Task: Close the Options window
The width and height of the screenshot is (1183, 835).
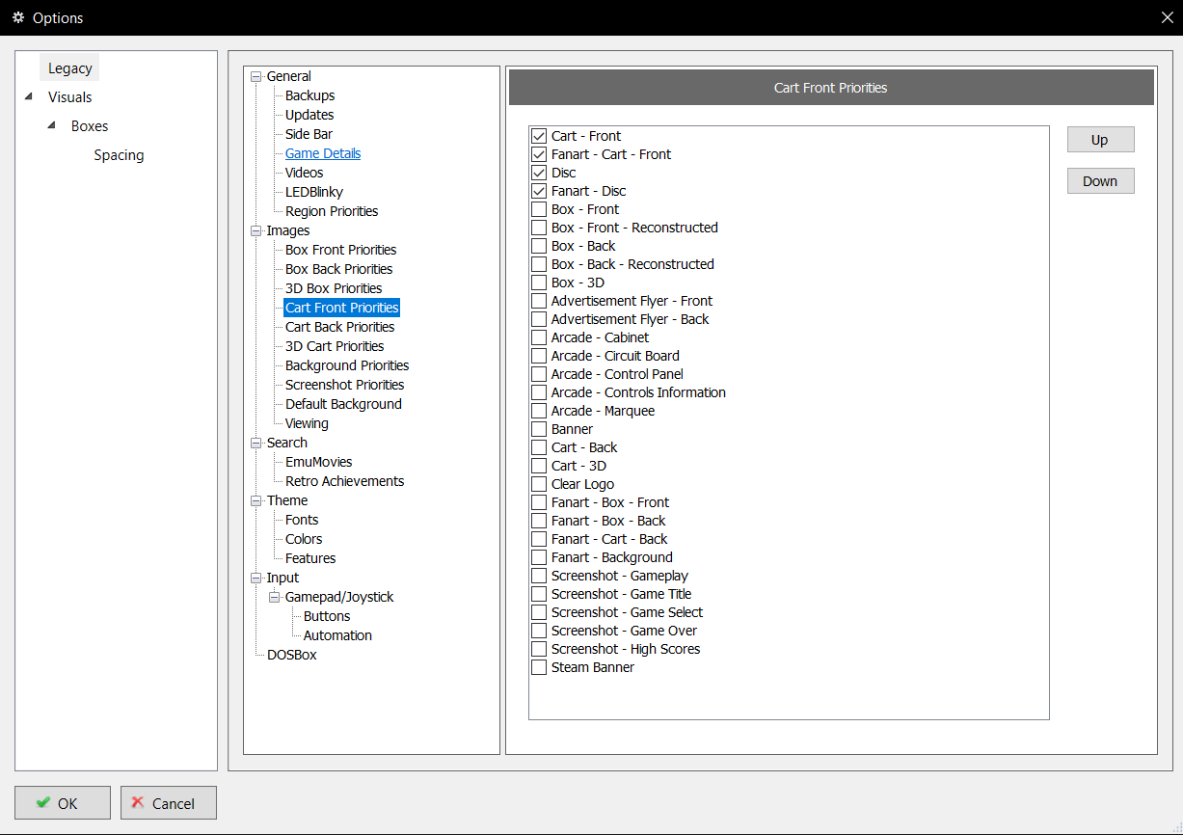Action: click(x=1167, y=17)
